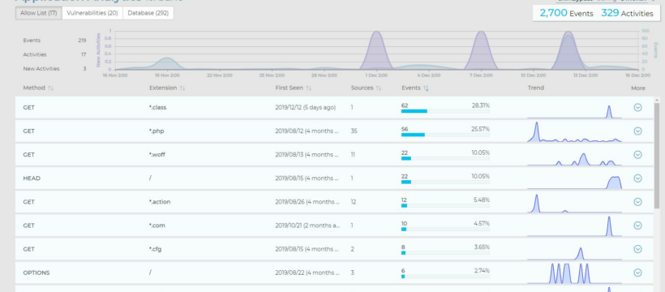Viewport: 665px width, 292px height.
Task: Click the 2019/08/26 first seen date
Action: tap(307, 202)
